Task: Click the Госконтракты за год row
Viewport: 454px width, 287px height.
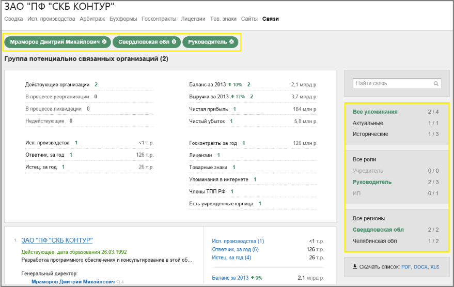Action: pos(253,143)
